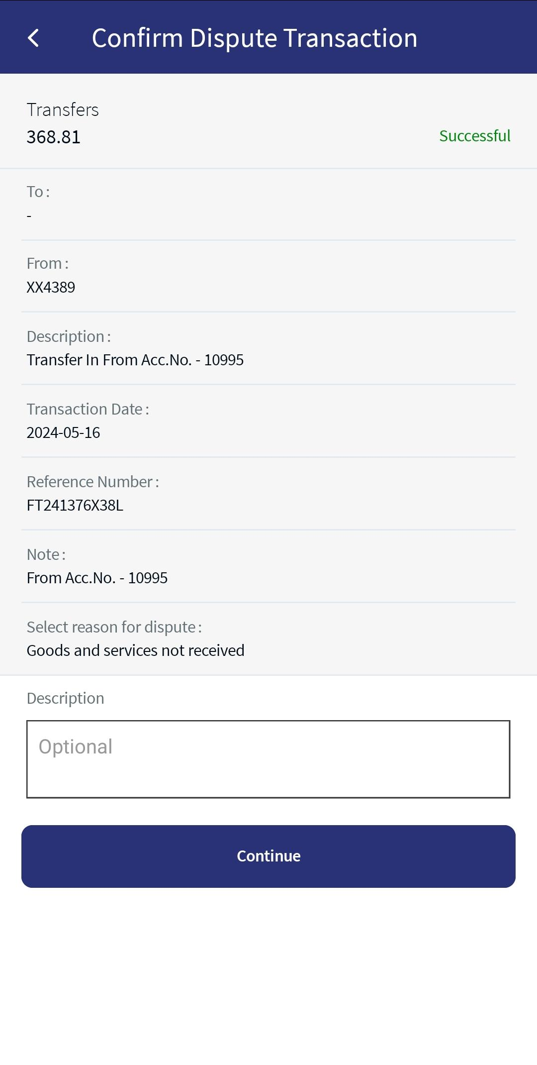Tap the Reference Number label
The width and height of the screenshot is (537, 1065).
(92, 482)
